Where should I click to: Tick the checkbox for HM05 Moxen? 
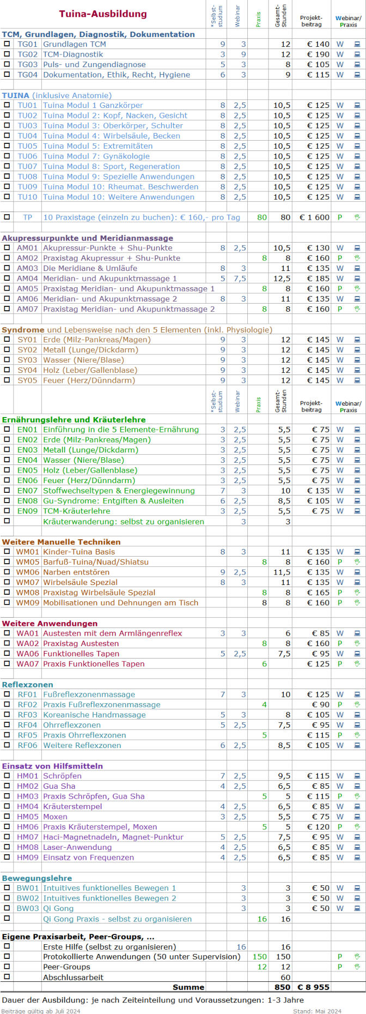(x=7, y=816)
